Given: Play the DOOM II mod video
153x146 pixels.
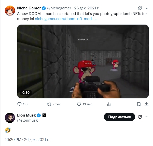Looking at the screenshot, I should click(83, 61).
